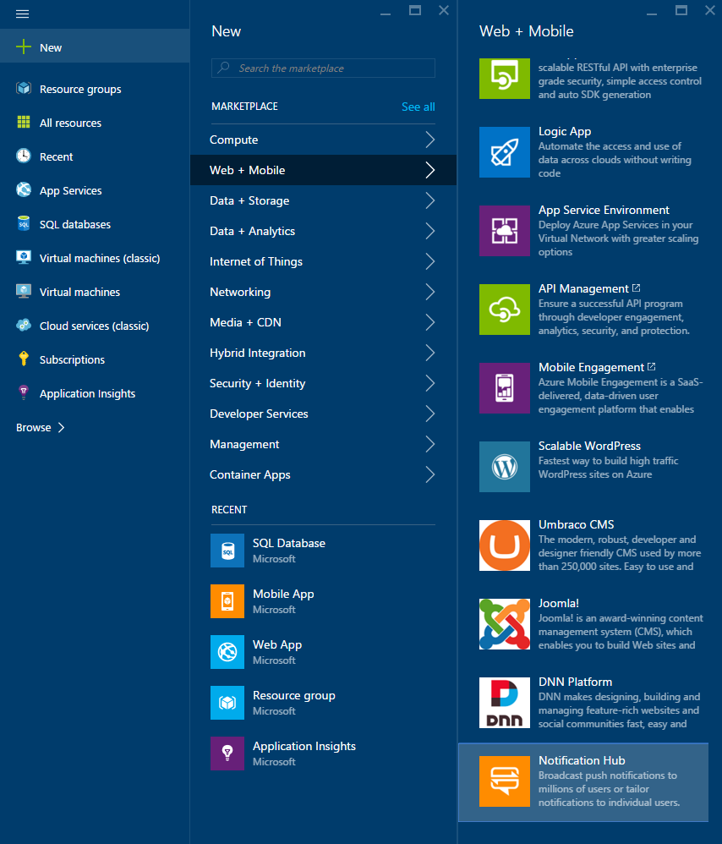722x844 pixels.
Task: Expand the Media + CDN chevron
Action: [429, 322]
